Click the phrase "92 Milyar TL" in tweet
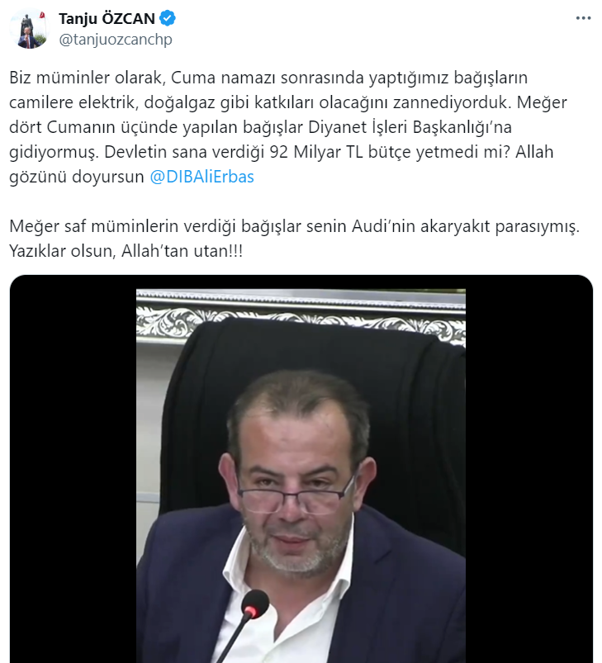602x663 pixels. tap(316, 152)
